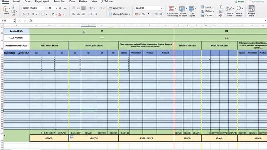Open the Insert ribbon tab

pos(17,1)
